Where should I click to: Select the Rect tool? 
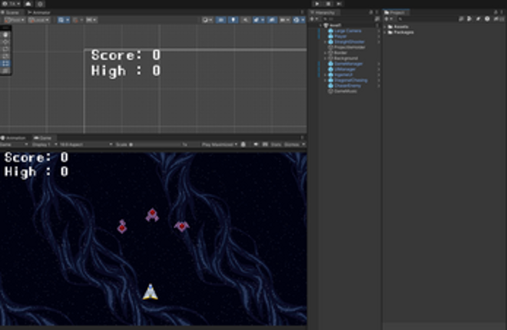point(5,63)
